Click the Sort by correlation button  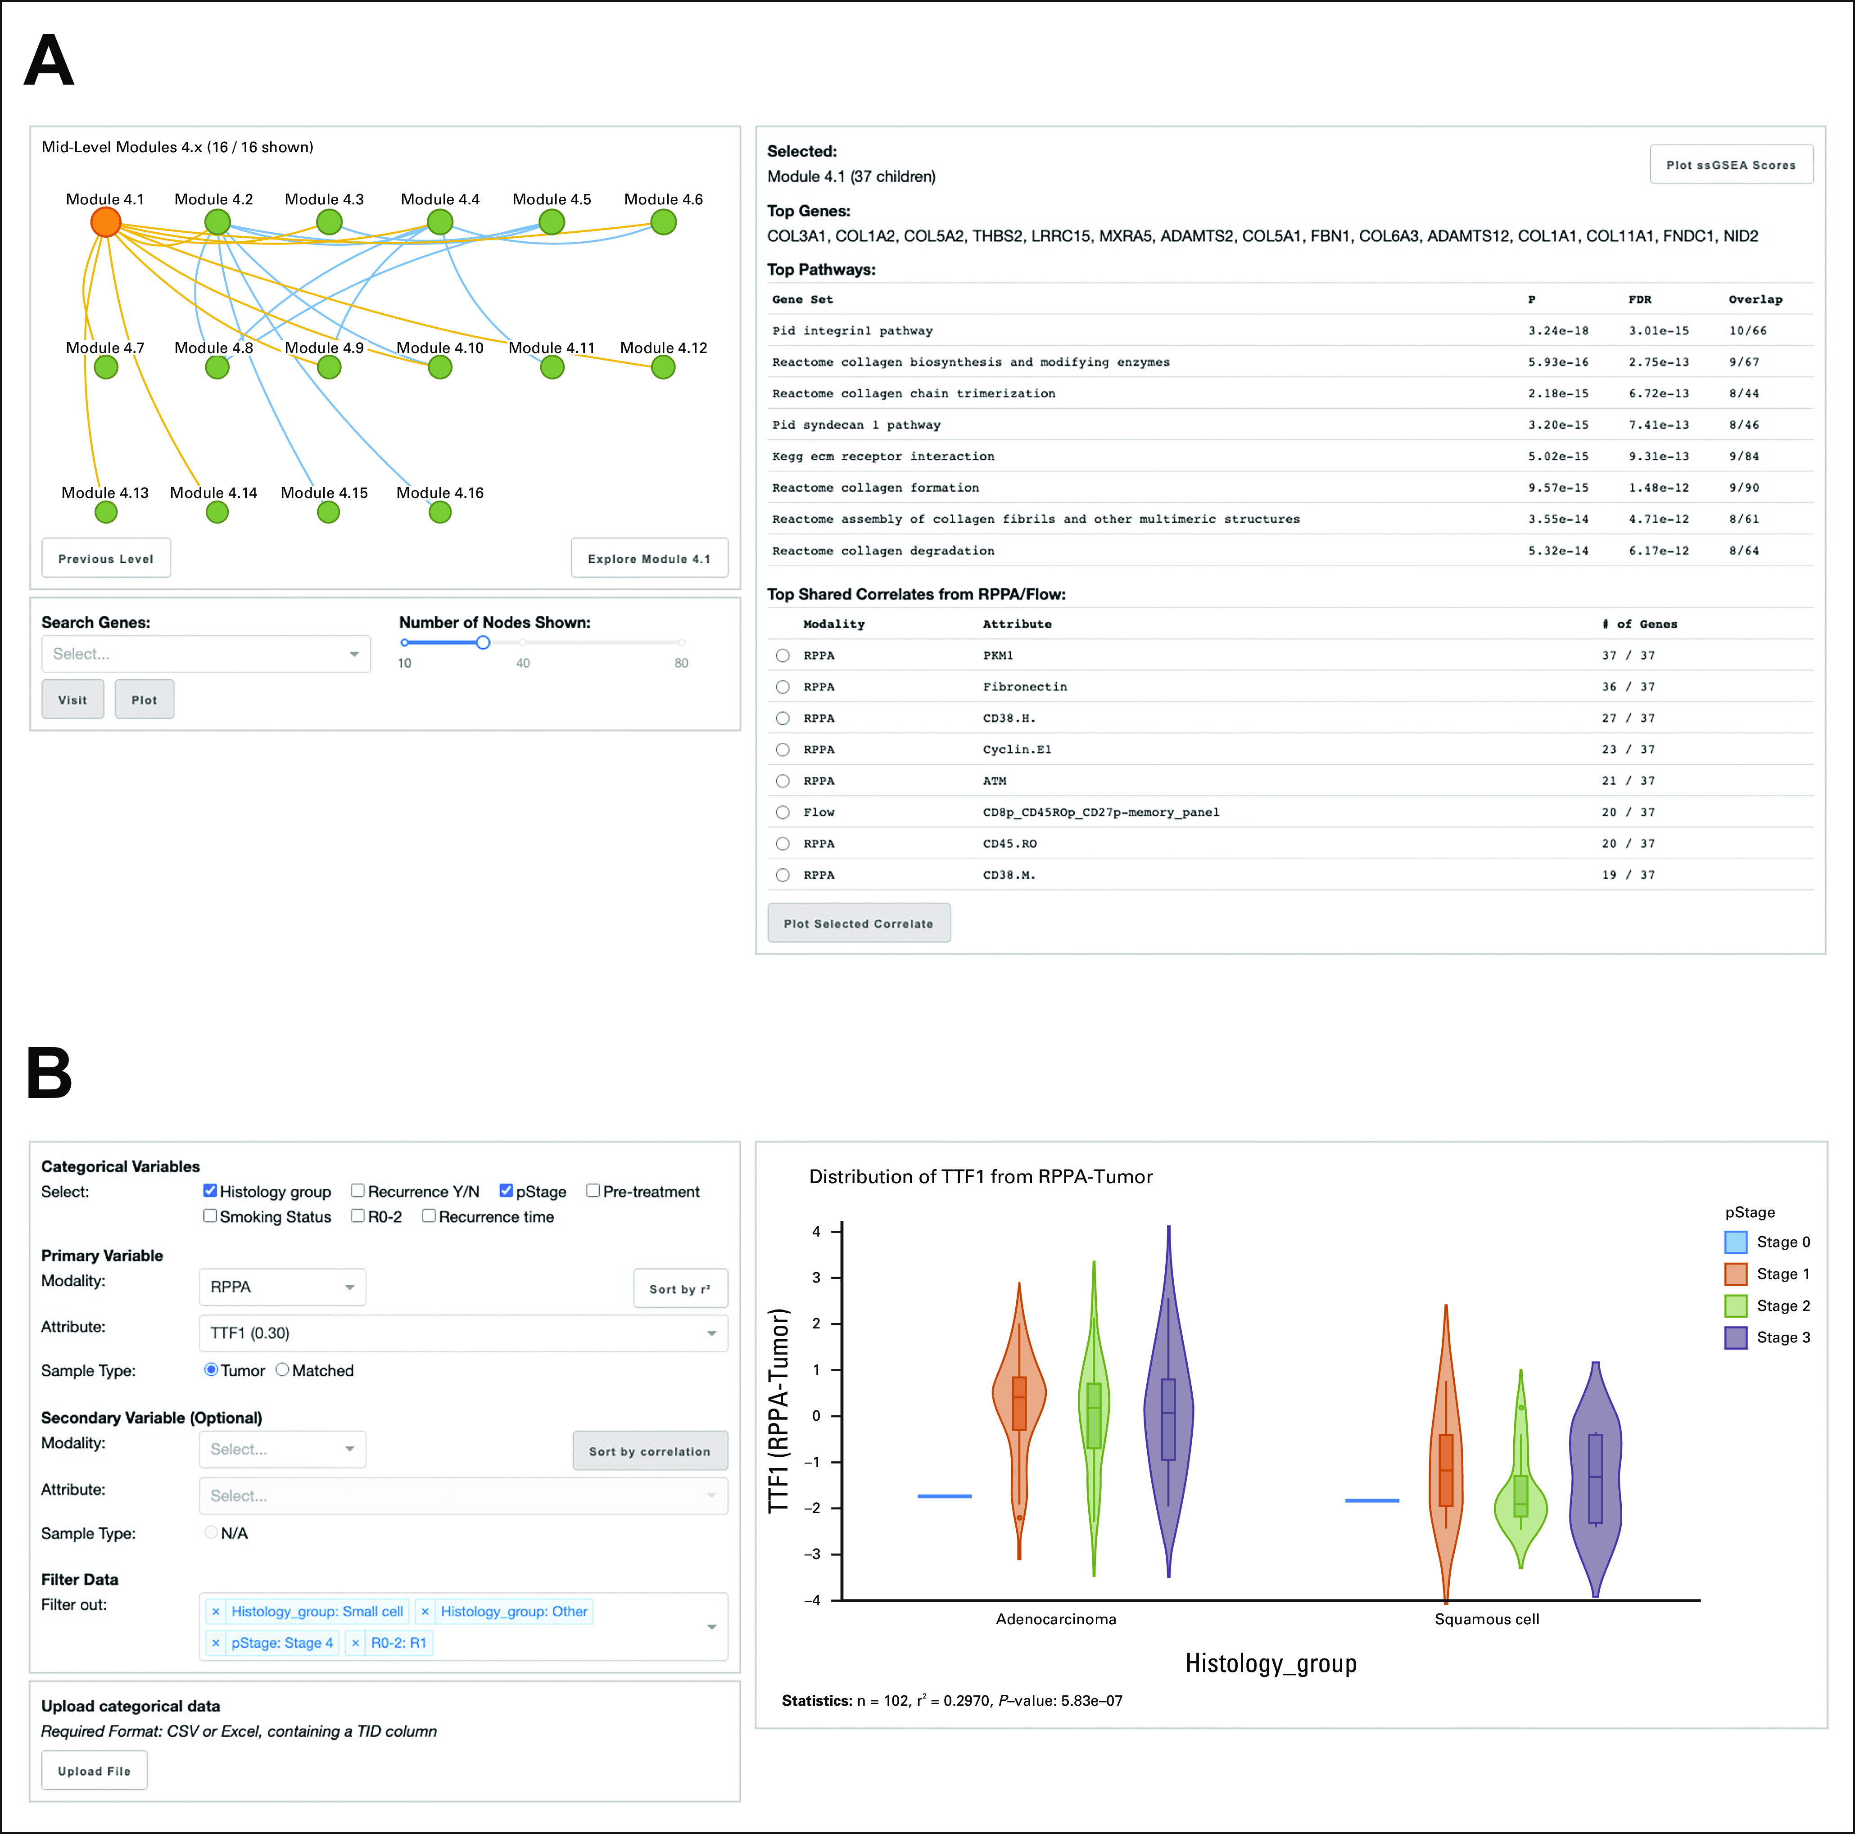pyautogui.click(x=650, y=1452)
